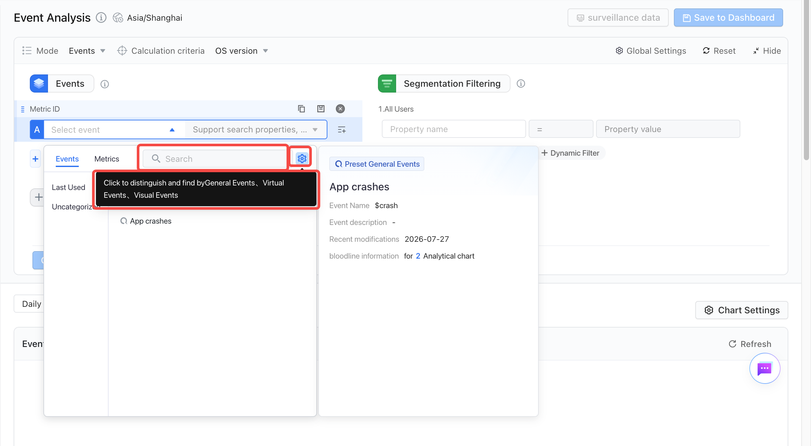Click the save icon in Metric ID row
The height and width of the screenshot is (446, 811).
(x=321, y=109)
